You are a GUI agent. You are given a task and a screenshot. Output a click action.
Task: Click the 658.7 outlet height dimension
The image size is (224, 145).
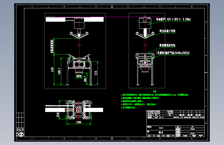85,79
